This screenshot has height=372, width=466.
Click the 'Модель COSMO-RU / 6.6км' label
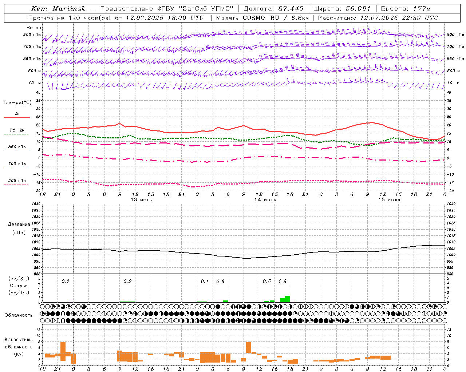pos(262,18)
